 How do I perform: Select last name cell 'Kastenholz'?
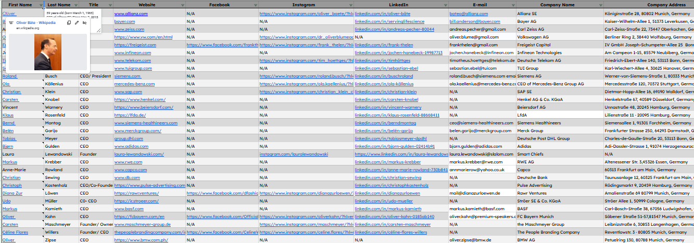(61, 185)
